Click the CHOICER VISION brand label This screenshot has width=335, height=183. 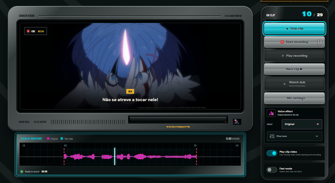click(27, 16)
